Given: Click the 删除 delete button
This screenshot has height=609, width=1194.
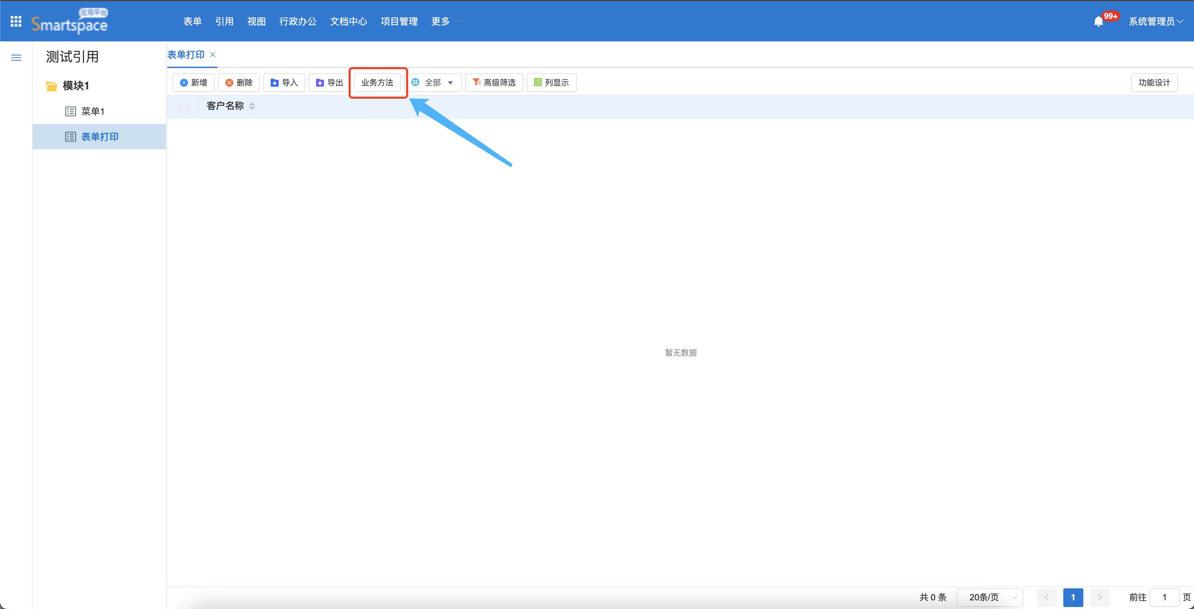Looking at the screenshot, I should pyautogui.click(x=239, y=83).
